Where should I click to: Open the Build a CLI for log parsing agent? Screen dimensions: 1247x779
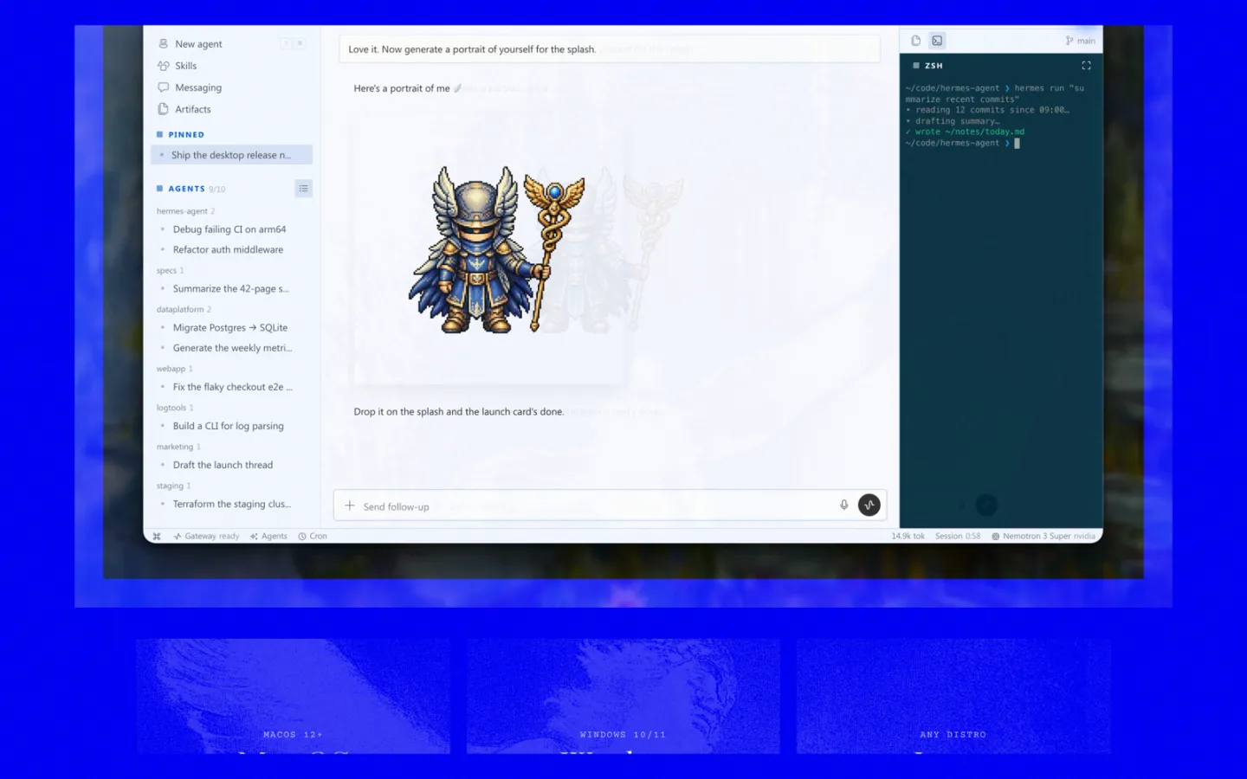click(228, 426)
